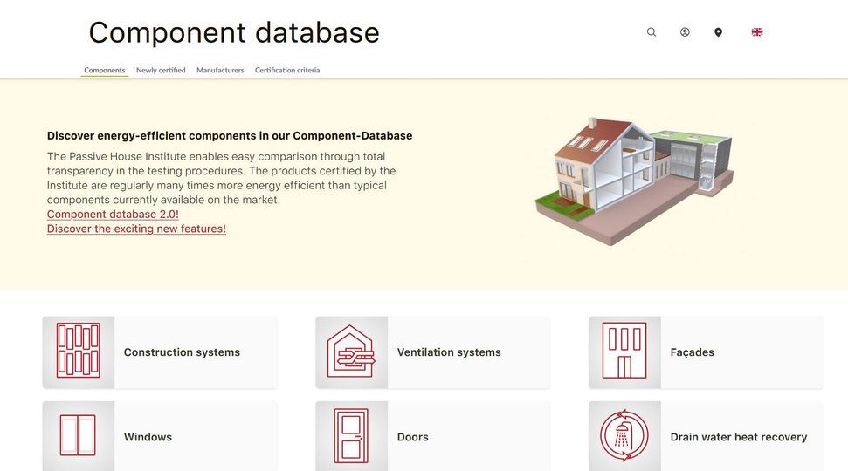Click the Façades building icon
848x471 pixels.
coord(624,352)
